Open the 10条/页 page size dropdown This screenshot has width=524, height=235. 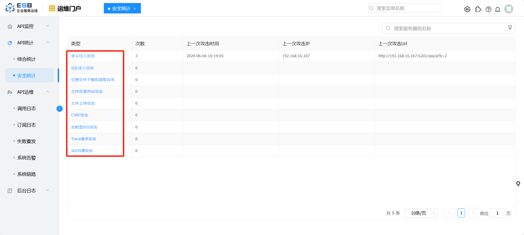tap(421, 213)
